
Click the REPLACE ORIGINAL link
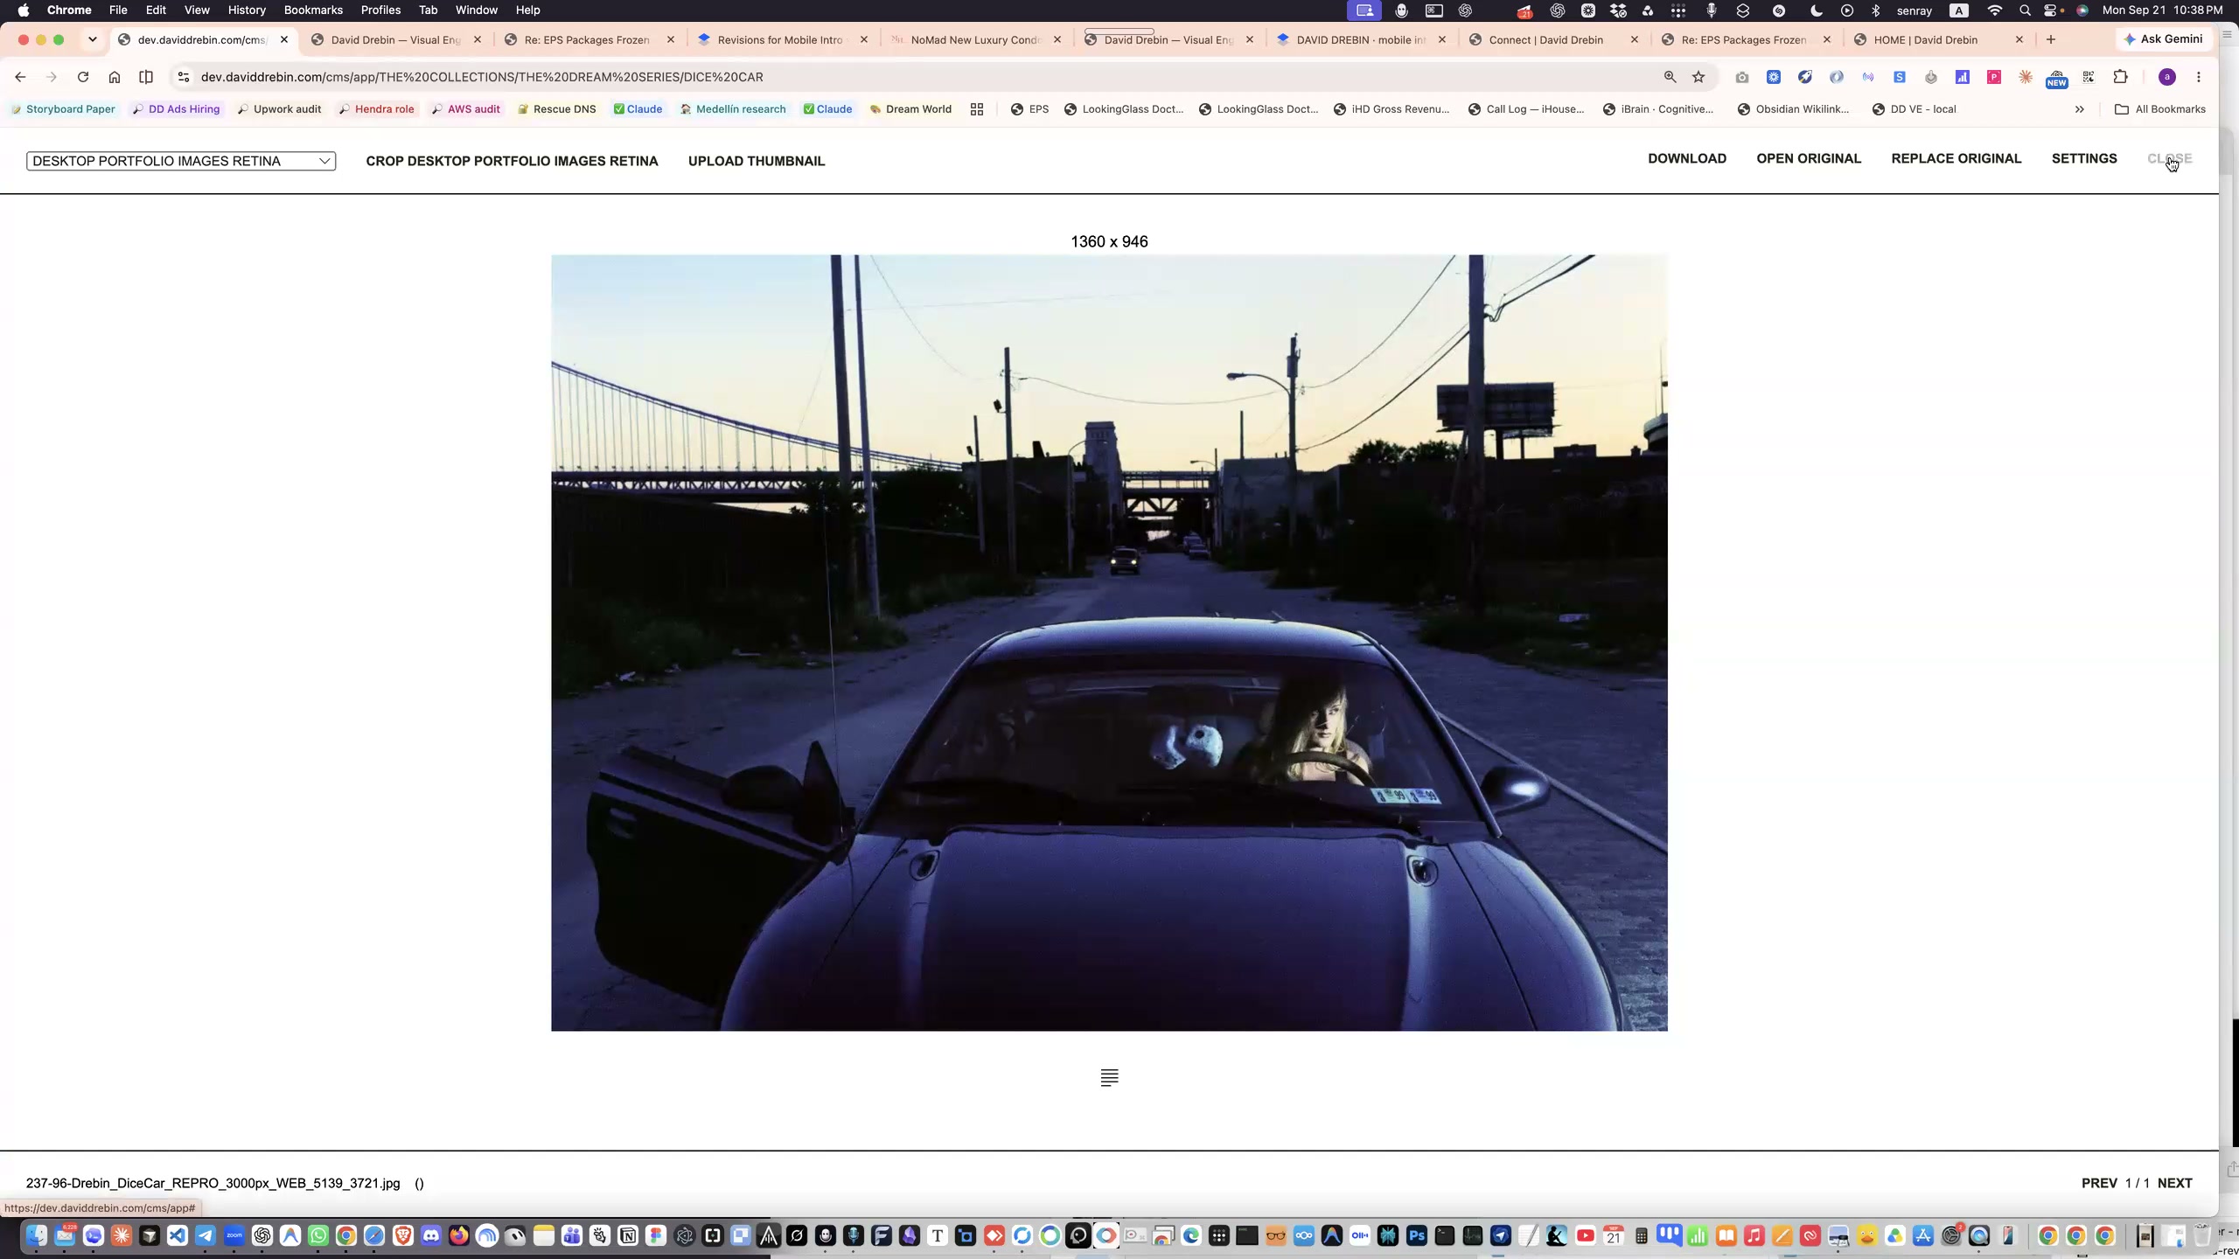point(1957,158)
